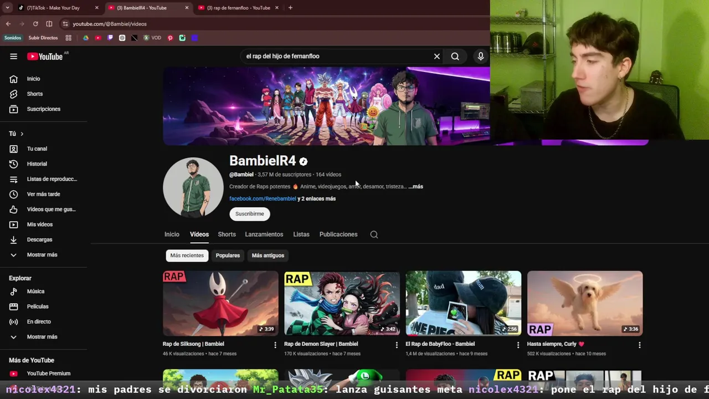This screenshot has height=399, width=709.
Task: Switch to the rap de fernanfloo tab
Action: point(238,8)
